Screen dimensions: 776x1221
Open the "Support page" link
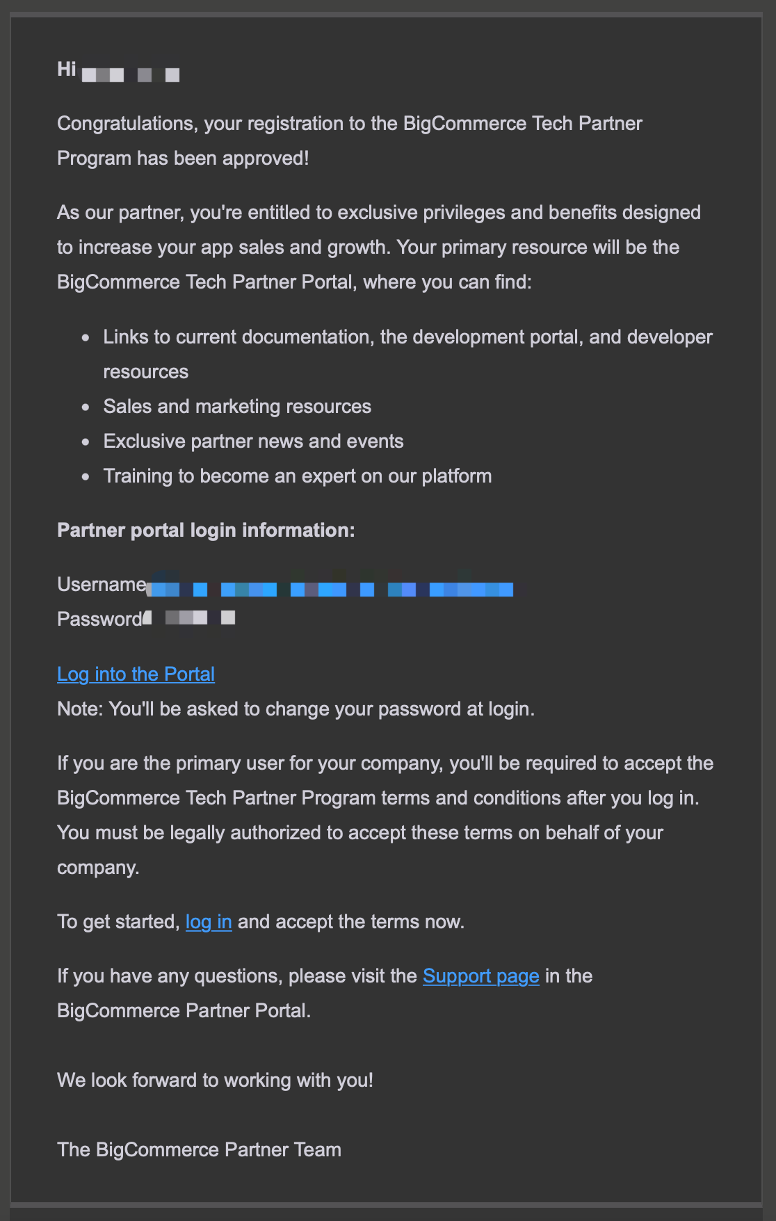[481, 976]
